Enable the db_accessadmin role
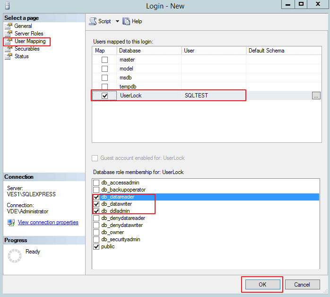The height and width of the screenshot is (297, 330). [x=96, y=183]
